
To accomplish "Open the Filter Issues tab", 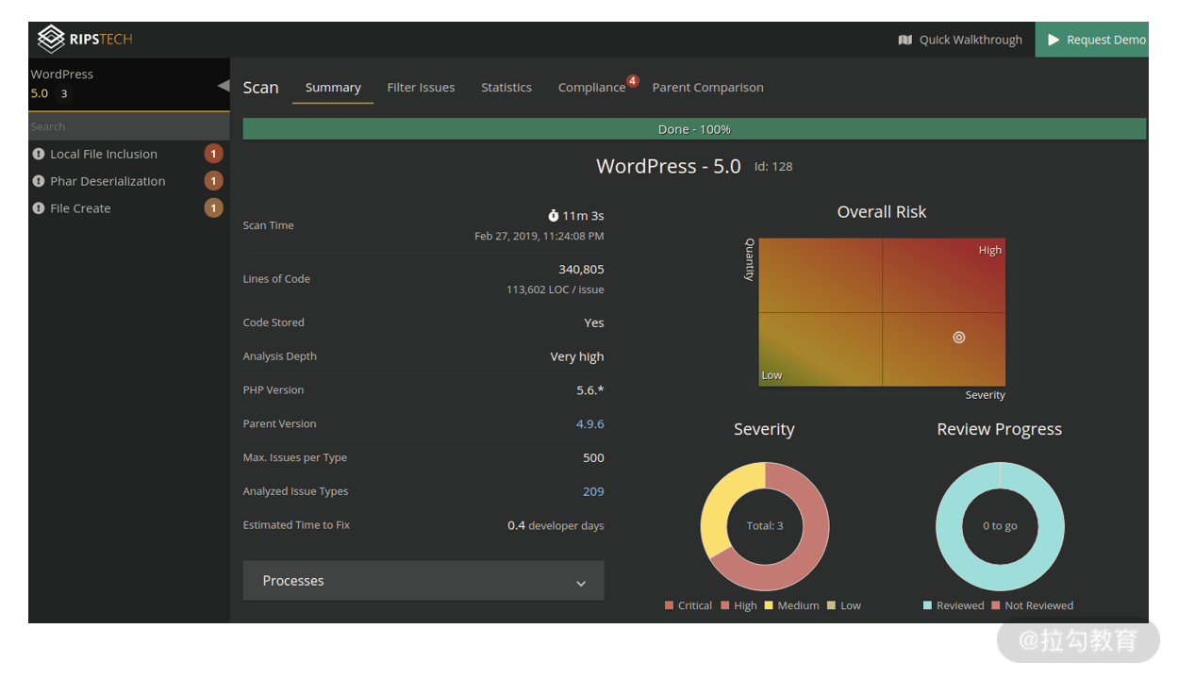I will pos(421,88).
